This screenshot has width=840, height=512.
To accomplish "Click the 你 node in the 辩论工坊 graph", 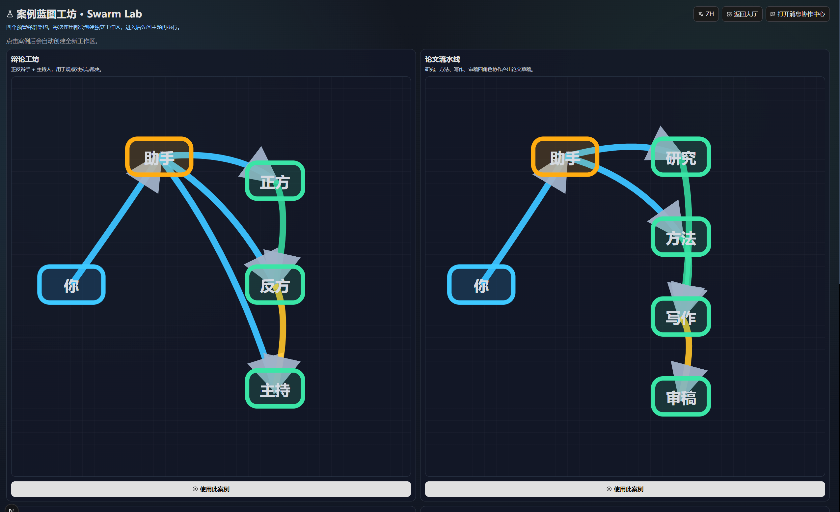I will 71,284.
